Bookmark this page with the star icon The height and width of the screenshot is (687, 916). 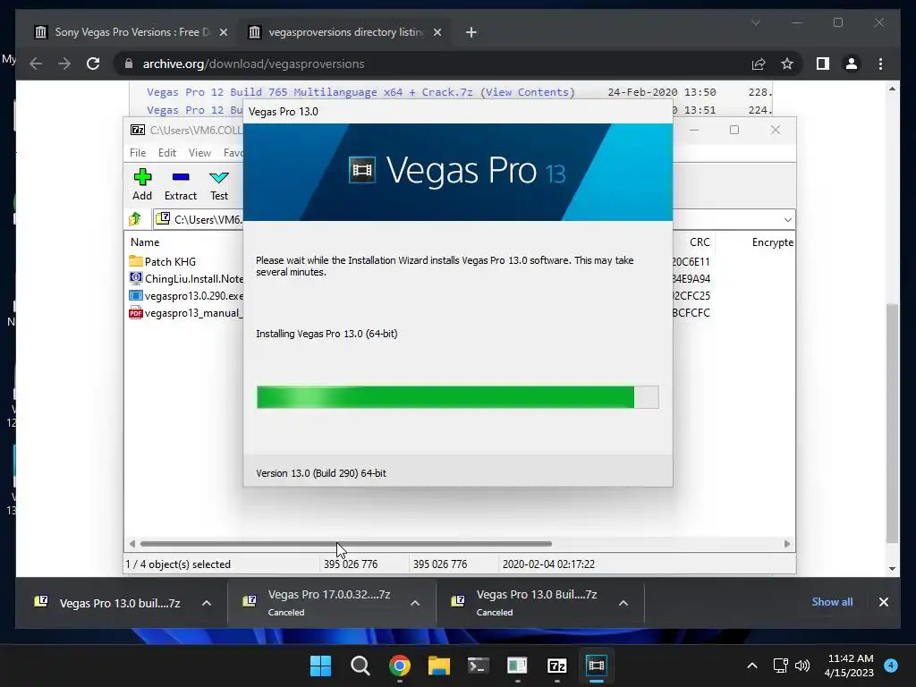tap(787, 64)
